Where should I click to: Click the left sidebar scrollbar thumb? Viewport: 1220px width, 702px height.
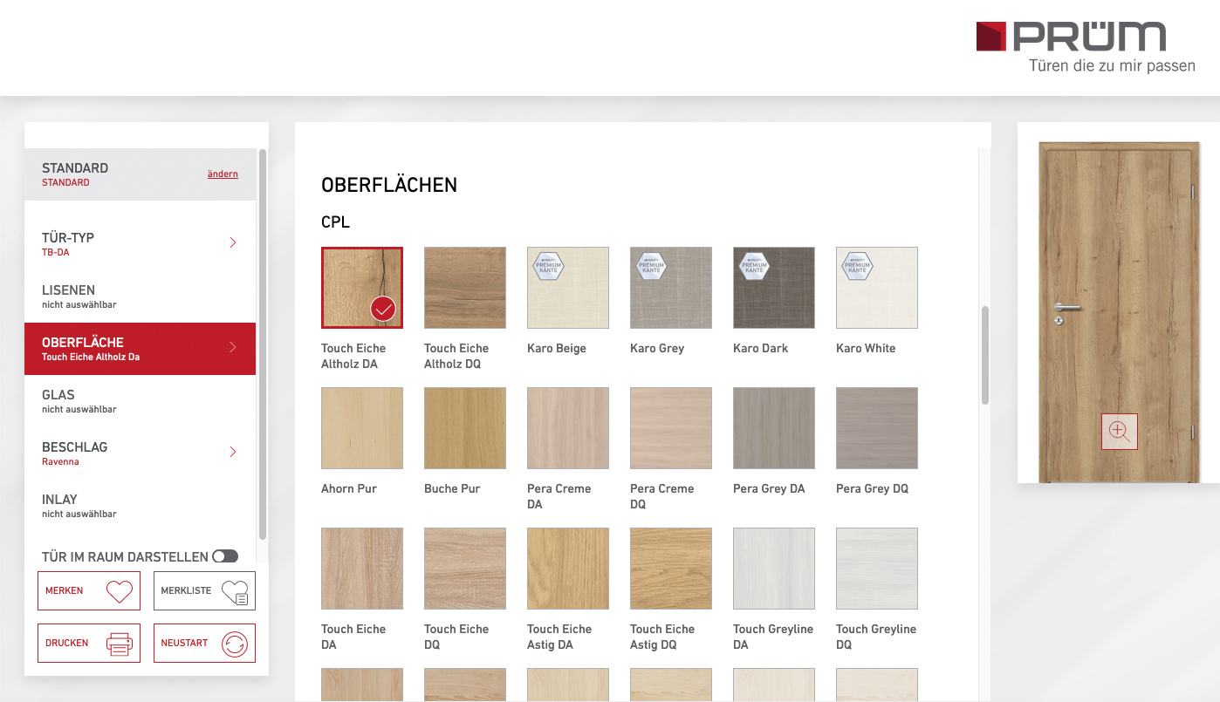(x=263, y=344)
